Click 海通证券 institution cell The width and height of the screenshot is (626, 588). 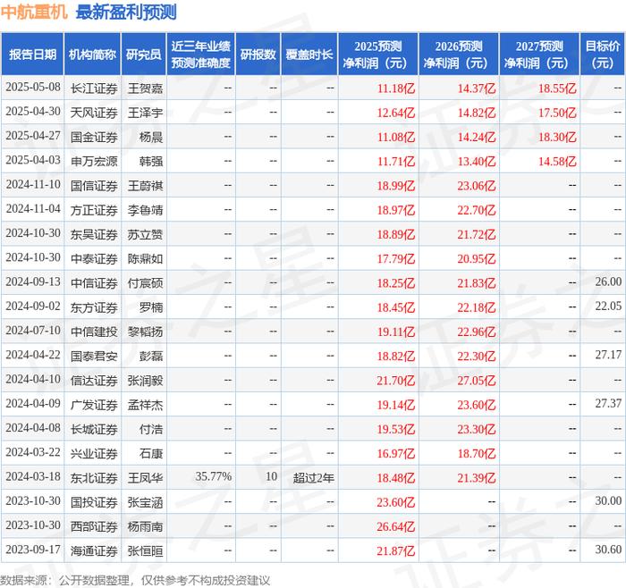(x=94, y=550)
